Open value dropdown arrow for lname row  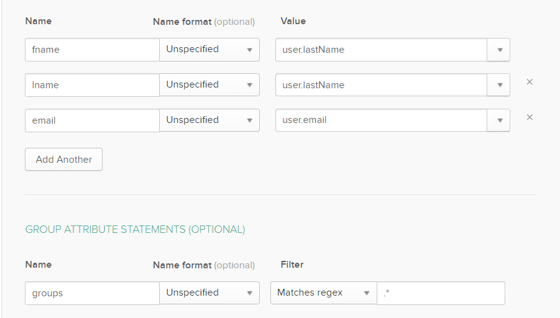499,85
